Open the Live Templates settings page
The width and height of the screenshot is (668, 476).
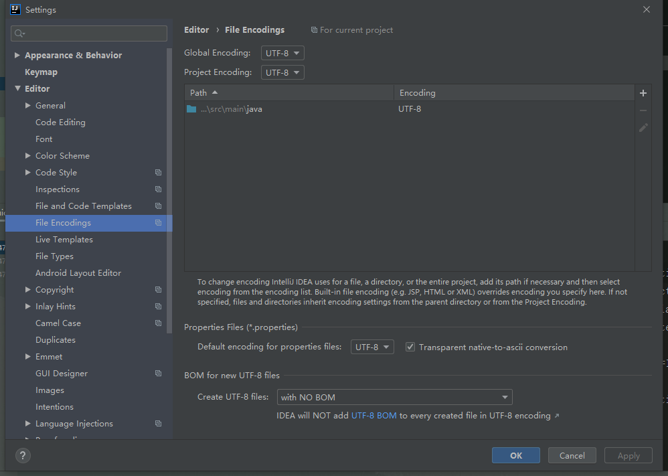tap(64, 240)
